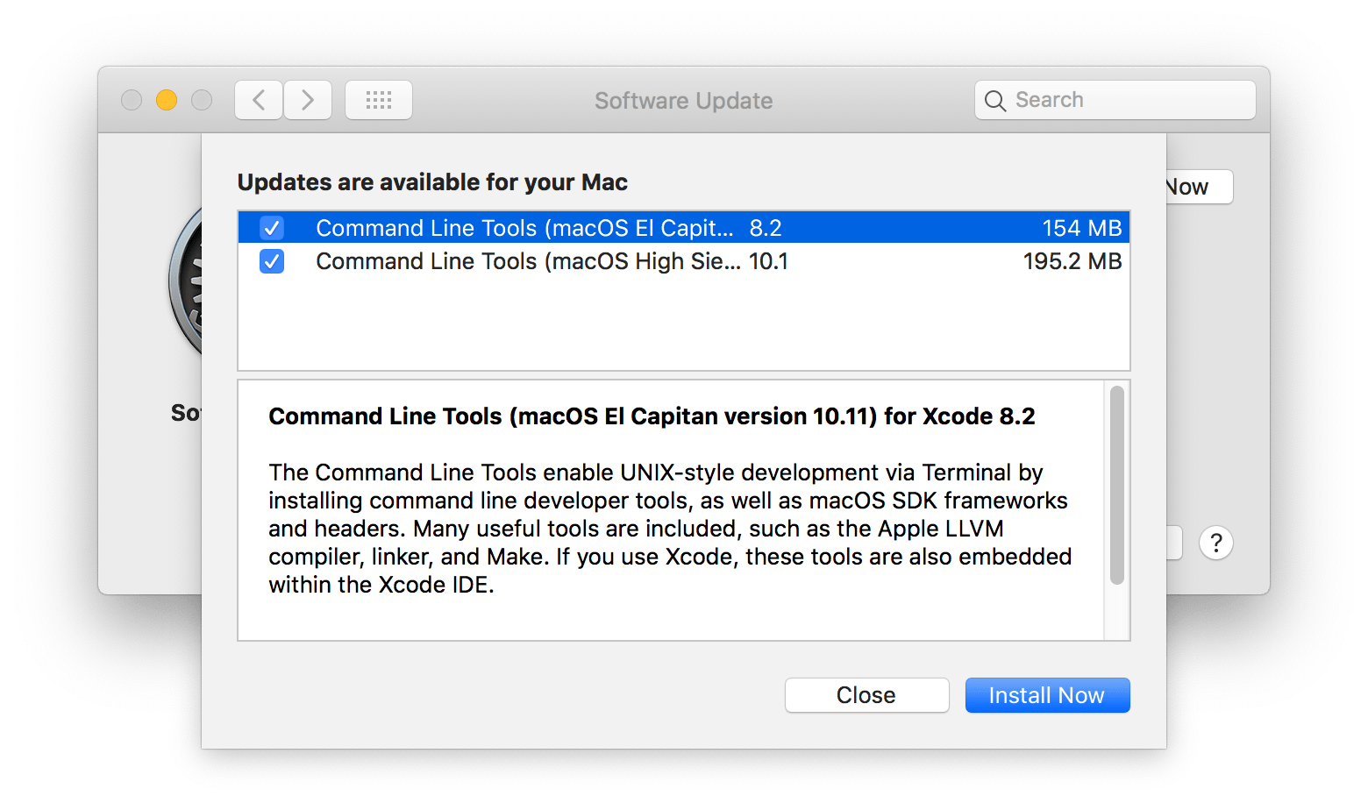Click the back navigation arrow
Screen dimensions: 1368x796
tap(258, 100)
